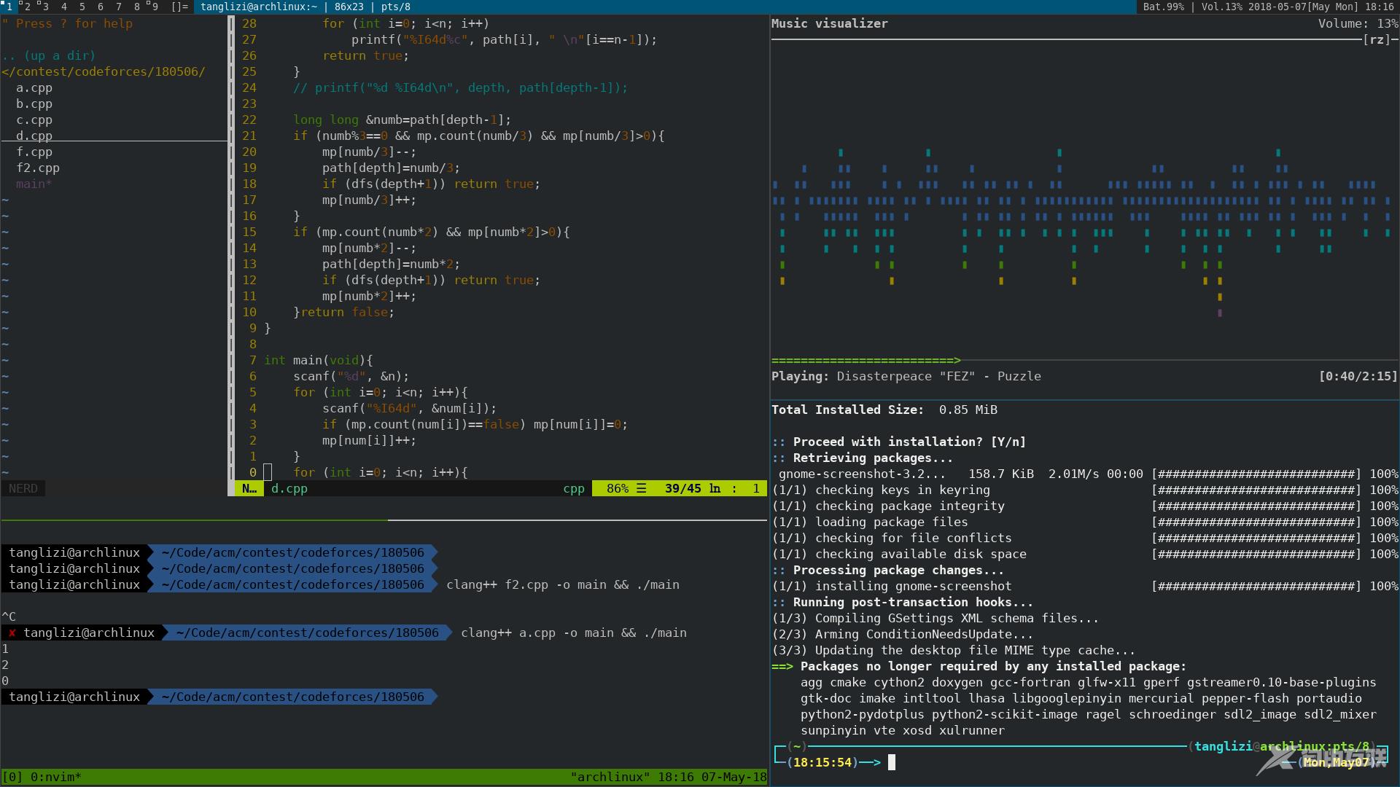The image size is (1400, 787).
Task: Click the 'clang++ f2.cpp -o main' command
Action: pos(563,584)
